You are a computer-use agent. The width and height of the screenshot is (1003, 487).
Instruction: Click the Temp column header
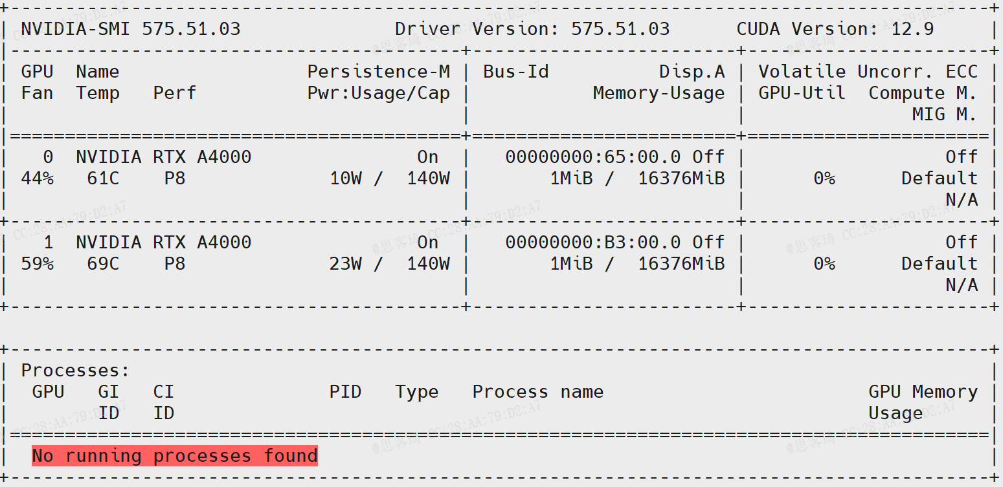coord(98,94)
